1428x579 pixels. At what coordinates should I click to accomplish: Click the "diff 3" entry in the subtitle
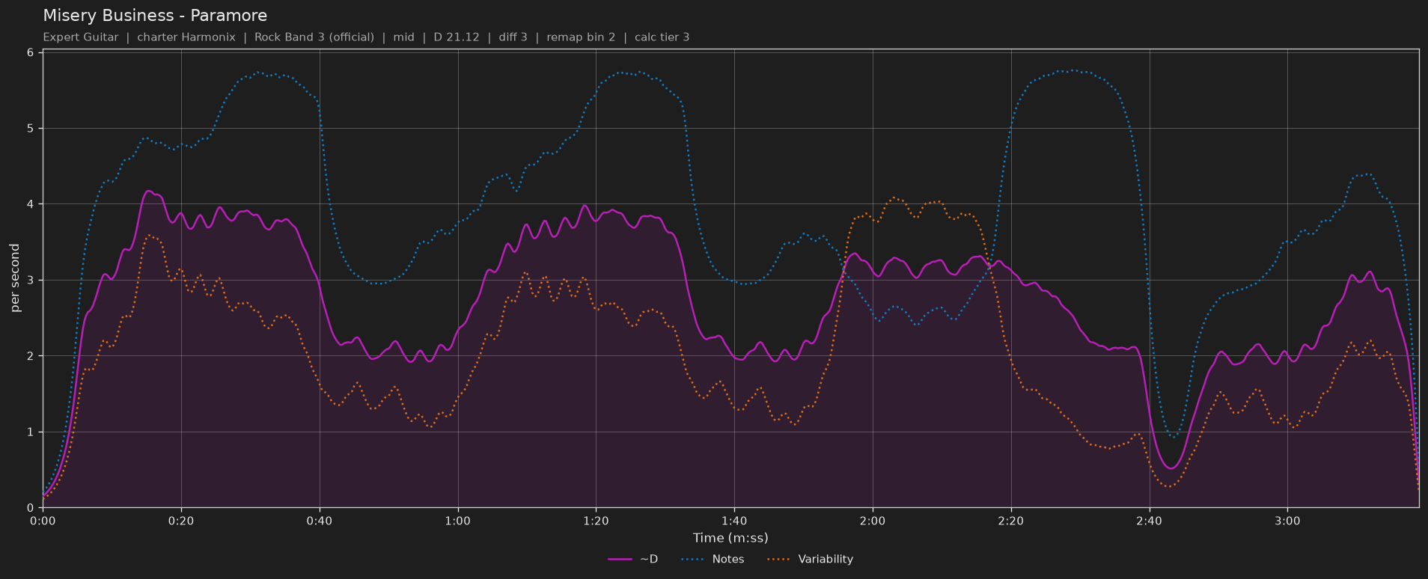[x=513, y=37]
